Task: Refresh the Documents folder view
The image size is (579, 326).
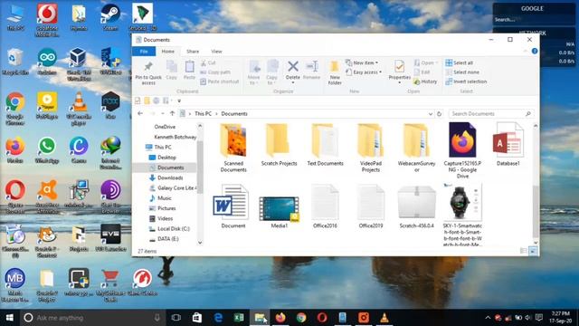Action: coord(439,114)
